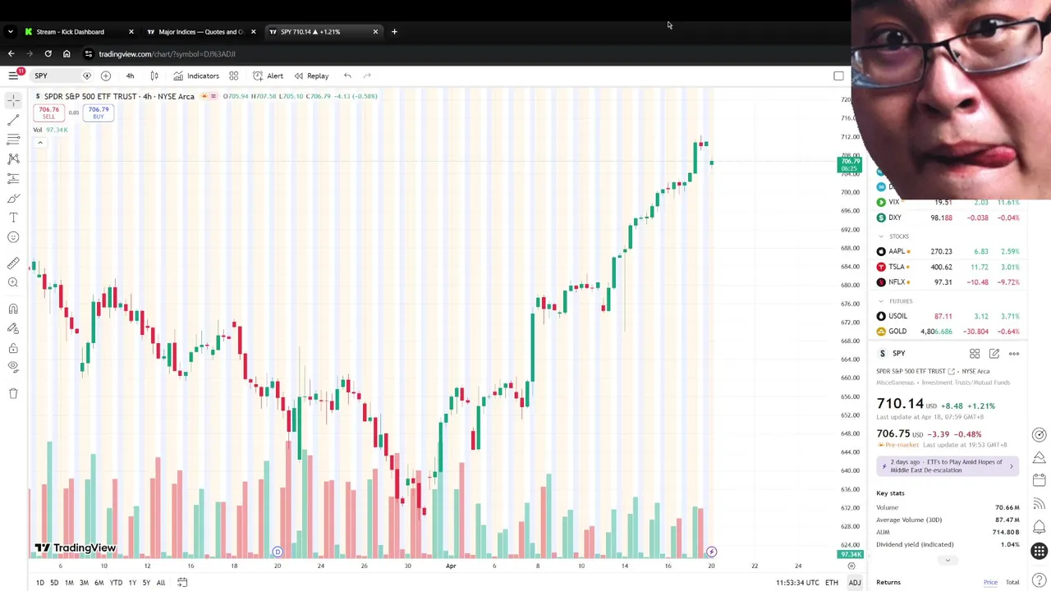Select the trend line drawing tool
This screenshot has height=591, width=1051.
tap(13, 119)
